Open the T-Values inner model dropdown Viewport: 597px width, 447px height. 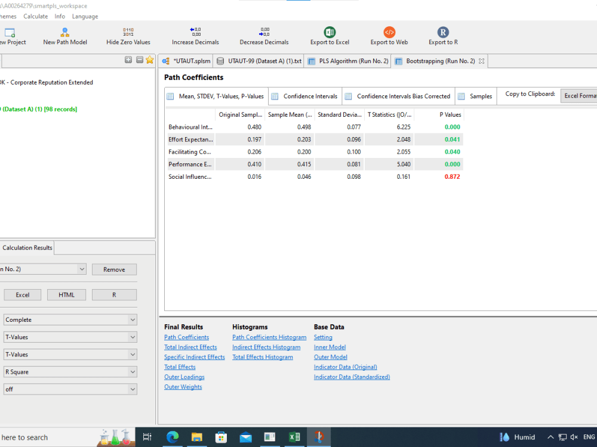pyautogui.click(x=70, y=337)
